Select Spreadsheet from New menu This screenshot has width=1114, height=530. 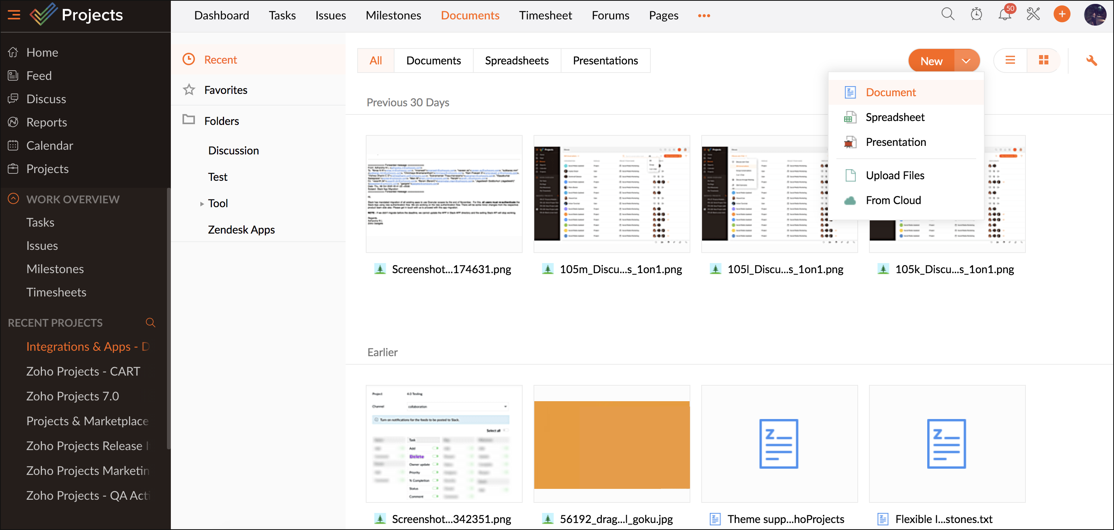895,117
